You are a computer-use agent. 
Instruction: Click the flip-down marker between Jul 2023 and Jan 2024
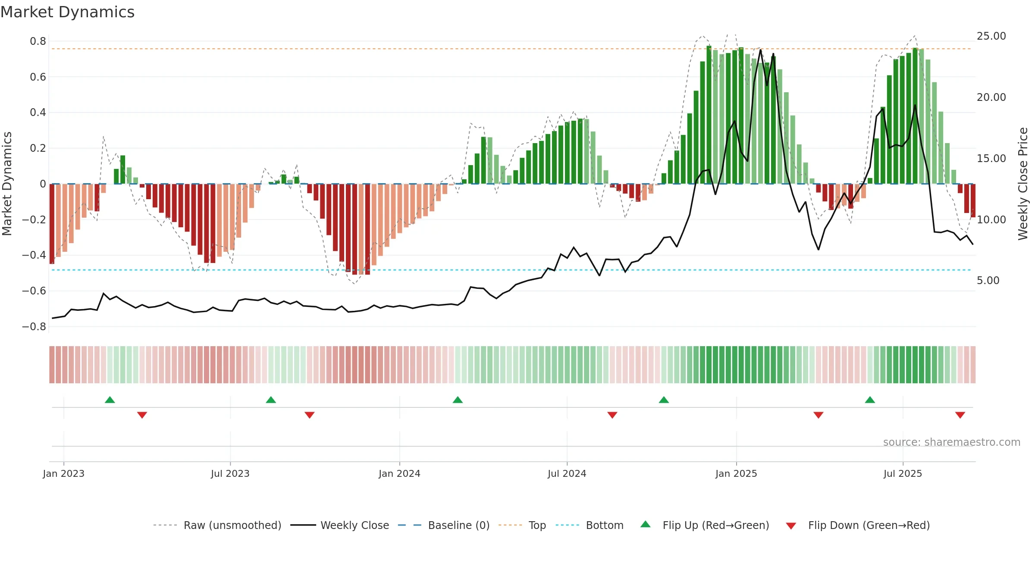pos(310,415)
